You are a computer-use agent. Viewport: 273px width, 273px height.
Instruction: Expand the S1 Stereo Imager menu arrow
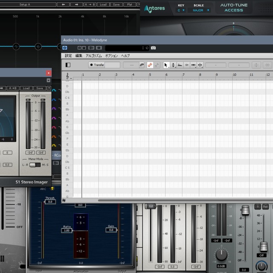(49, 80)
